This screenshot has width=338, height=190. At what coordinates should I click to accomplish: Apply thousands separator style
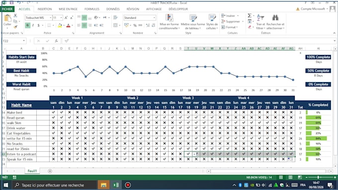[140, 25]
